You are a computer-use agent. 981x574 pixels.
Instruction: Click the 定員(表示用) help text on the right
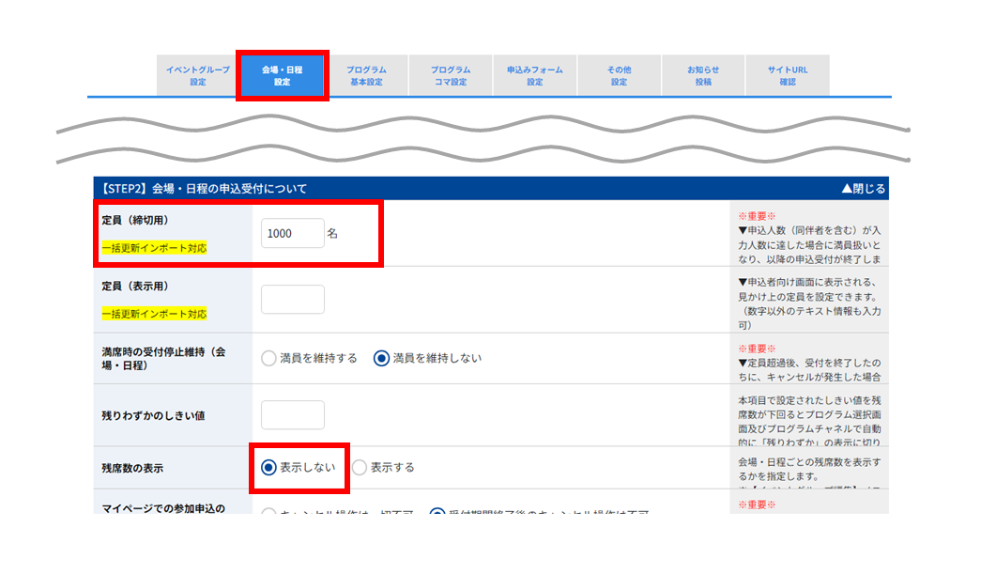[809, 303]
